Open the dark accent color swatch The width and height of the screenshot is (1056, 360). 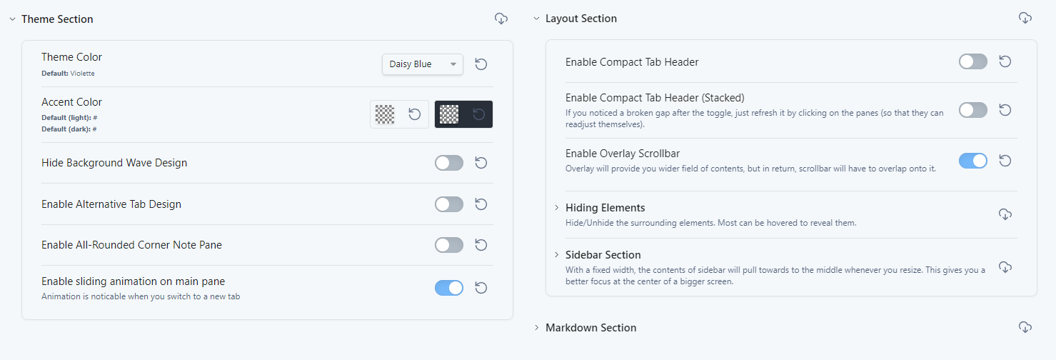coord(449,114)
